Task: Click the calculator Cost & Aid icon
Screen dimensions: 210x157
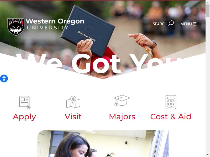Action: (171, 102)
